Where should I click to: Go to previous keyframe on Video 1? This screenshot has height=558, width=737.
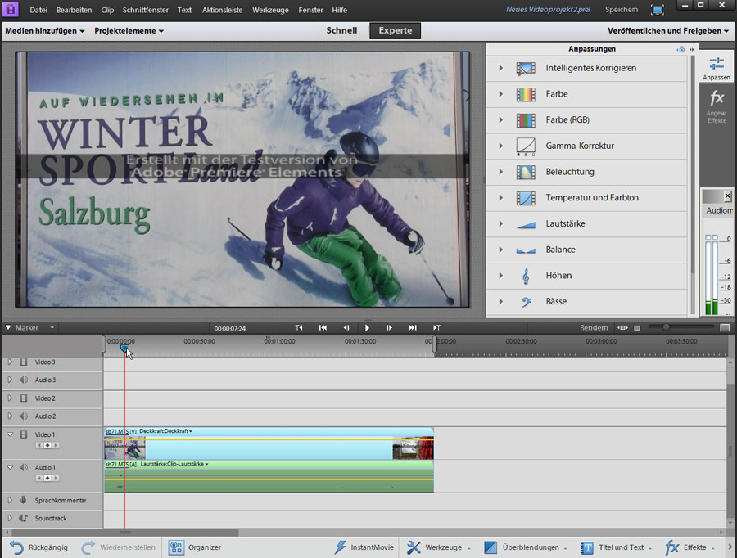click(39, 445)
